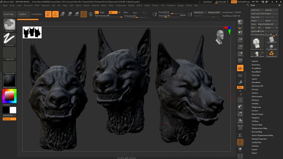Select the Edit mode icon
Viewport: 283px width, 159px height.
click(48, 14)
